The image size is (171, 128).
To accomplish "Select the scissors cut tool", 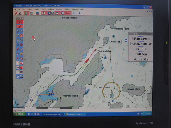I will click(18, 54).
